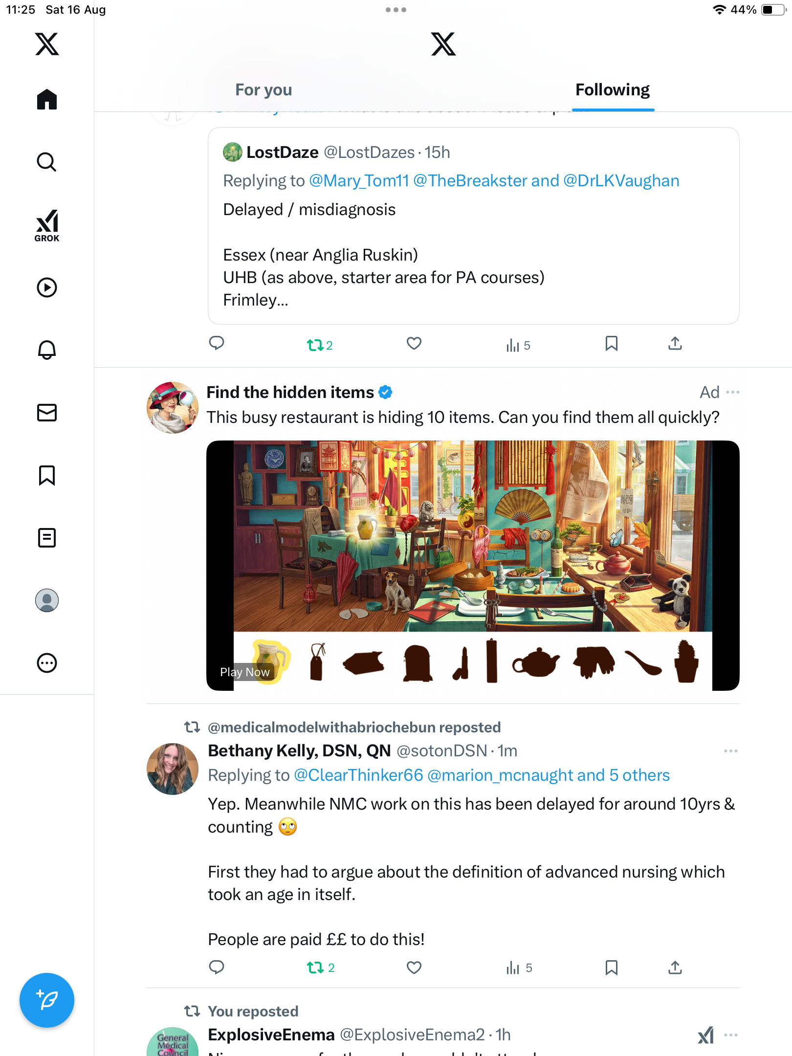Image resolution: width=792 pixels, height=1056 pixels.
Task: Switch to the For you tab
Action: (x=264, y=90)
